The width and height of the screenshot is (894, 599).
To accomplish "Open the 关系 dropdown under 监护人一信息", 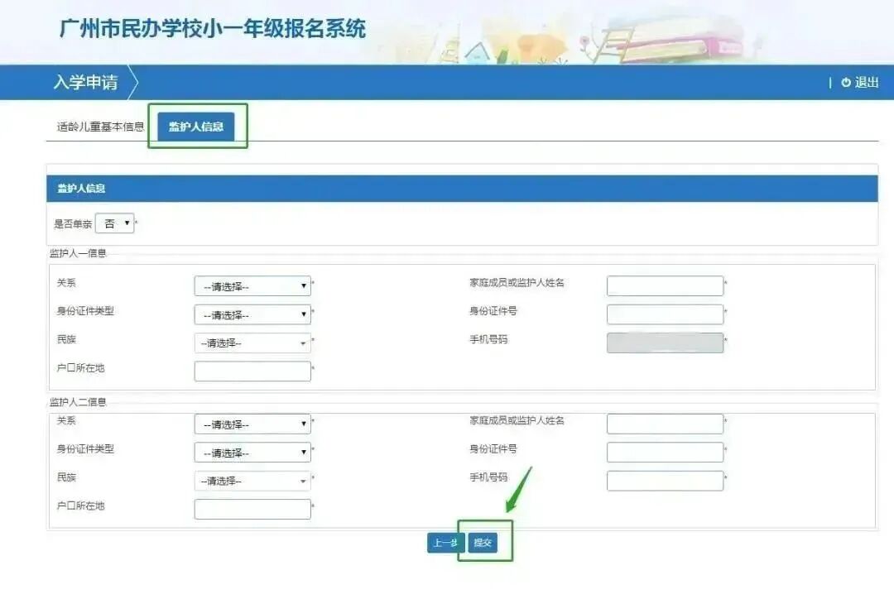I will click(x=252, y=285).
